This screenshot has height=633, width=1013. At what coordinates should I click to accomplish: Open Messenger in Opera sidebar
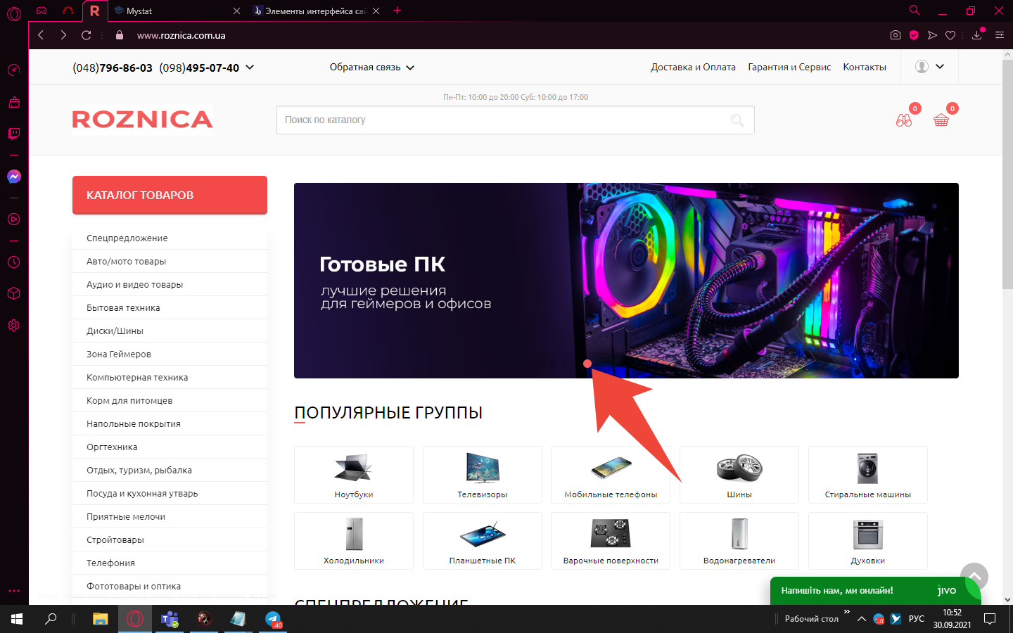pyautogui.click(x=14, y=177)
